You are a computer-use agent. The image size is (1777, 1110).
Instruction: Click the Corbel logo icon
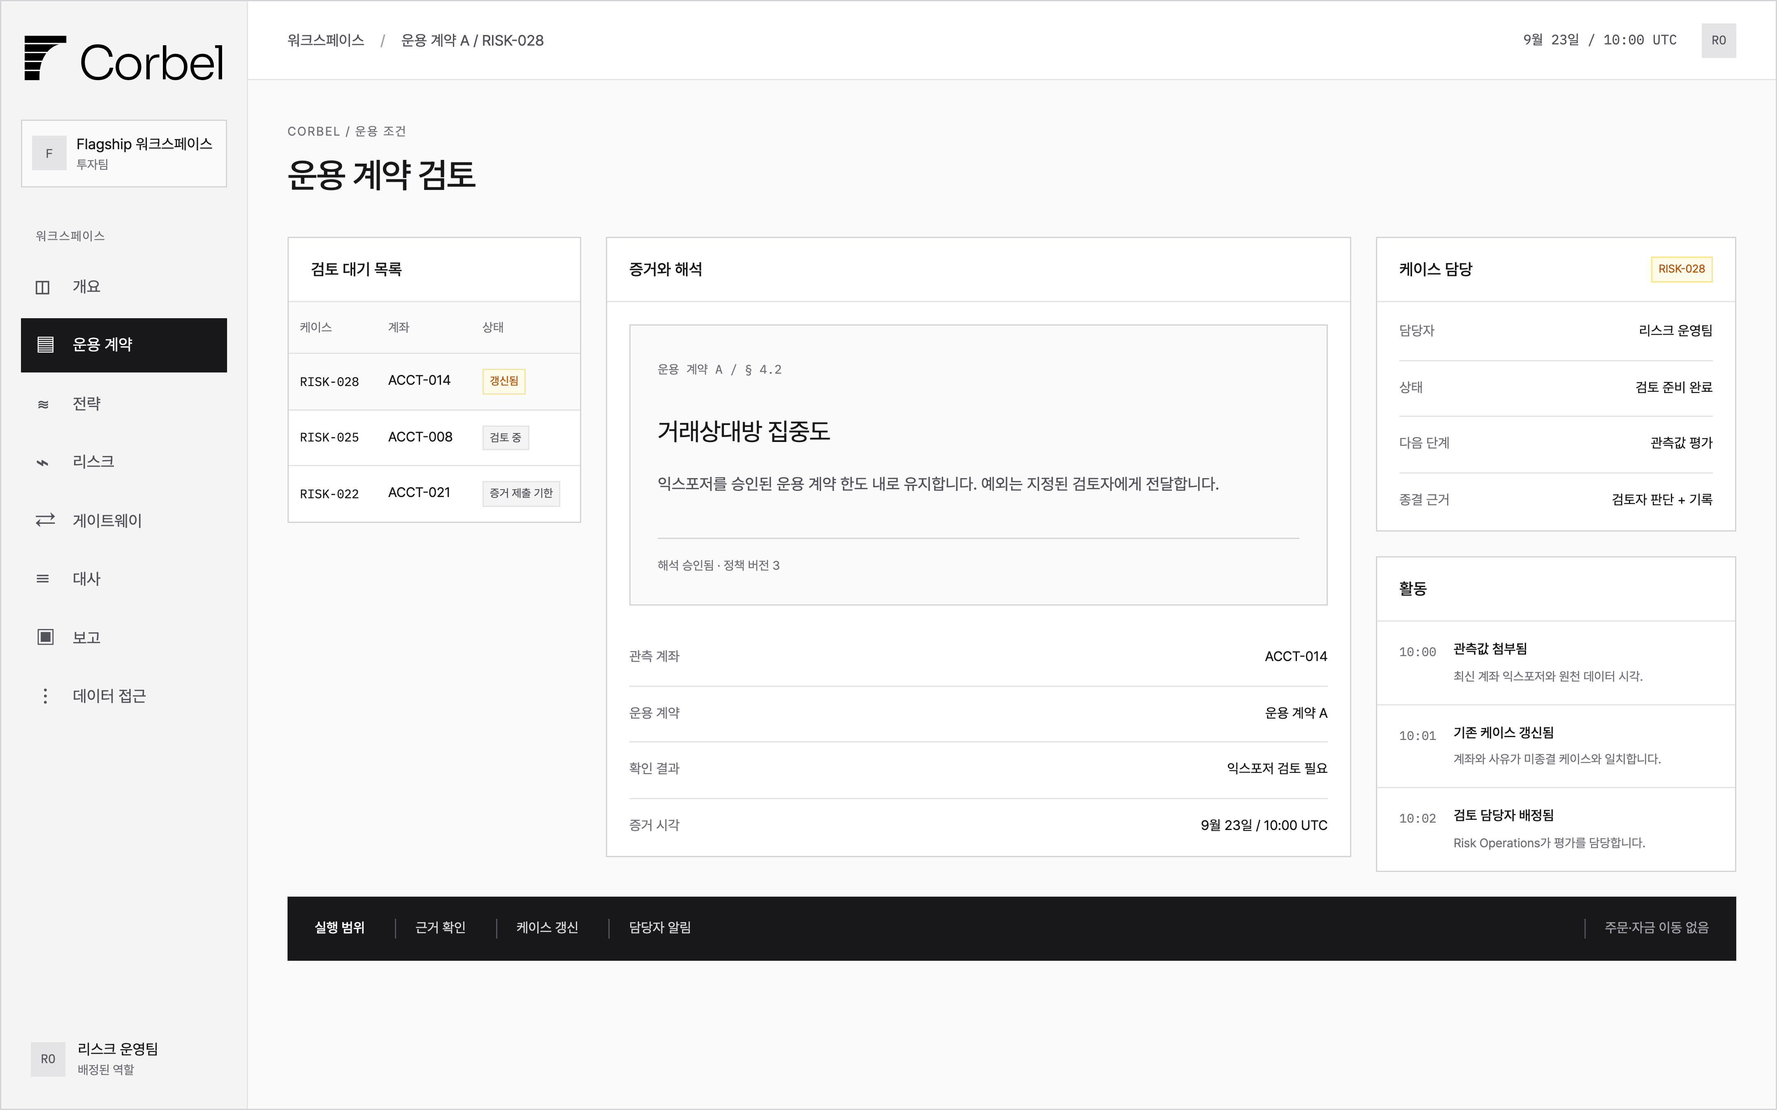[45, 58]
